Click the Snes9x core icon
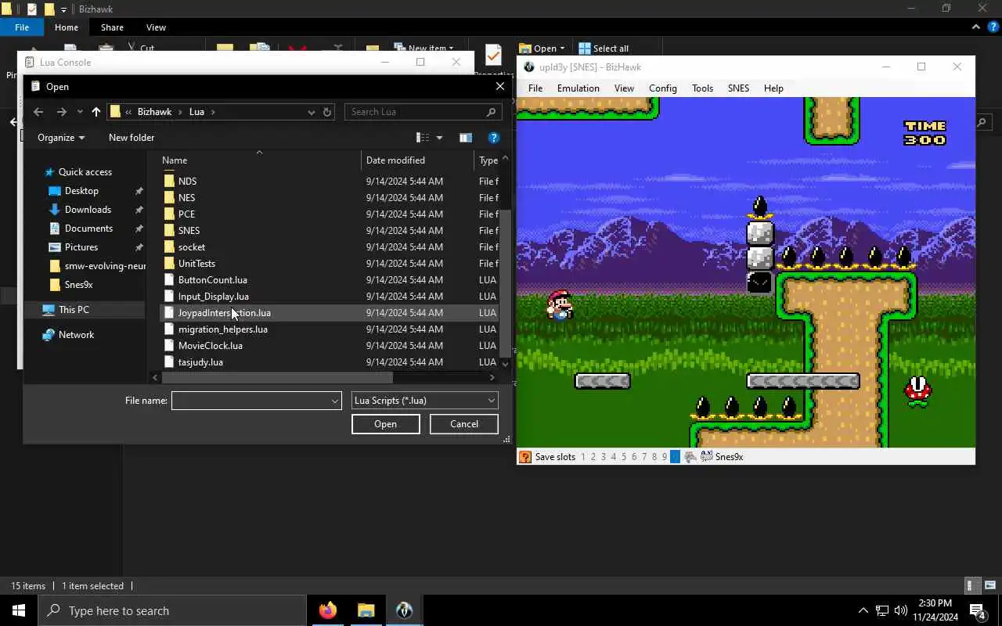Image resolution: width=1002 pixels, height=626 pixels. click(706, 456)
